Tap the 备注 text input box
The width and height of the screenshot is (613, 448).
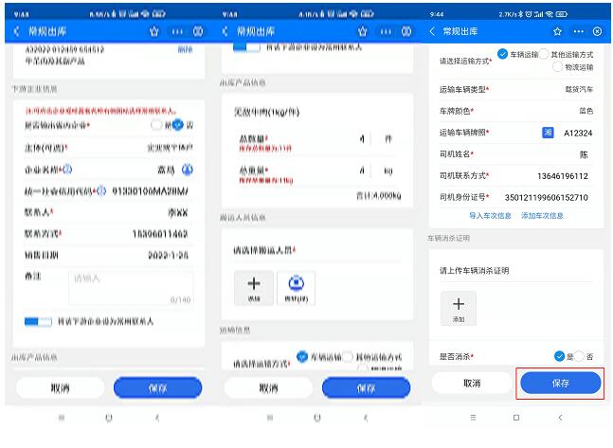[x=130, y=288]
